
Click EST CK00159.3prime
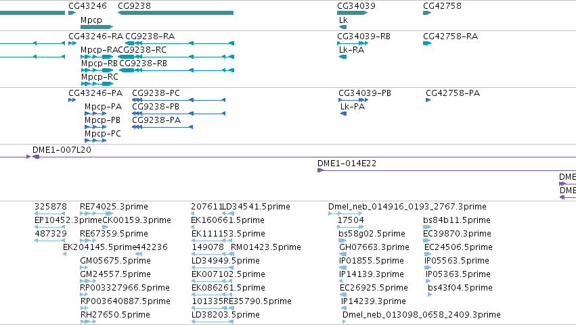(x=137, y=220)
